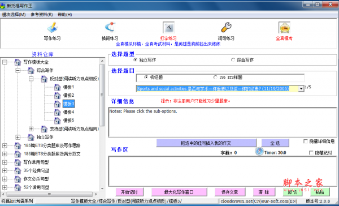Open the essay topic dropdown arrow

tap(301, 89)
